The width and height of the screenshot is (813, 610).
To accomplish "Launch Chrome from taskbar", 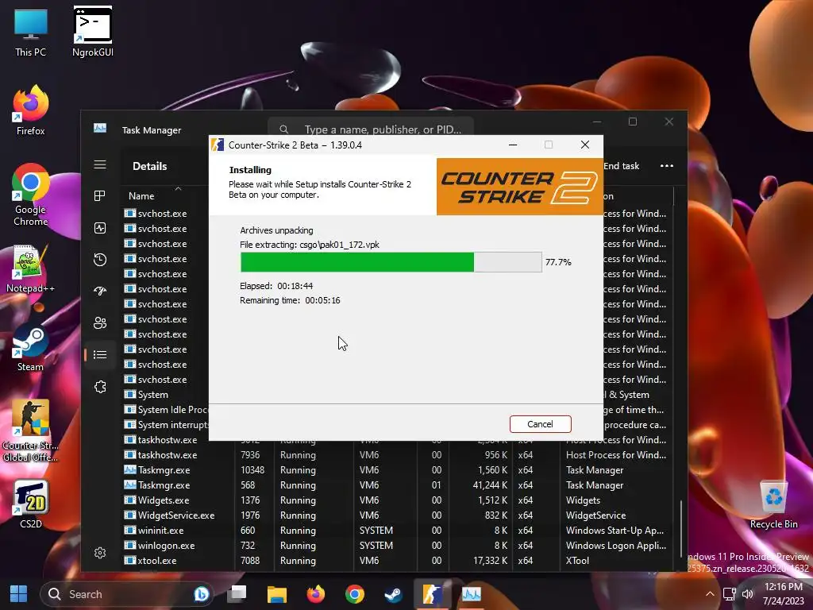I will click(355, 594).
